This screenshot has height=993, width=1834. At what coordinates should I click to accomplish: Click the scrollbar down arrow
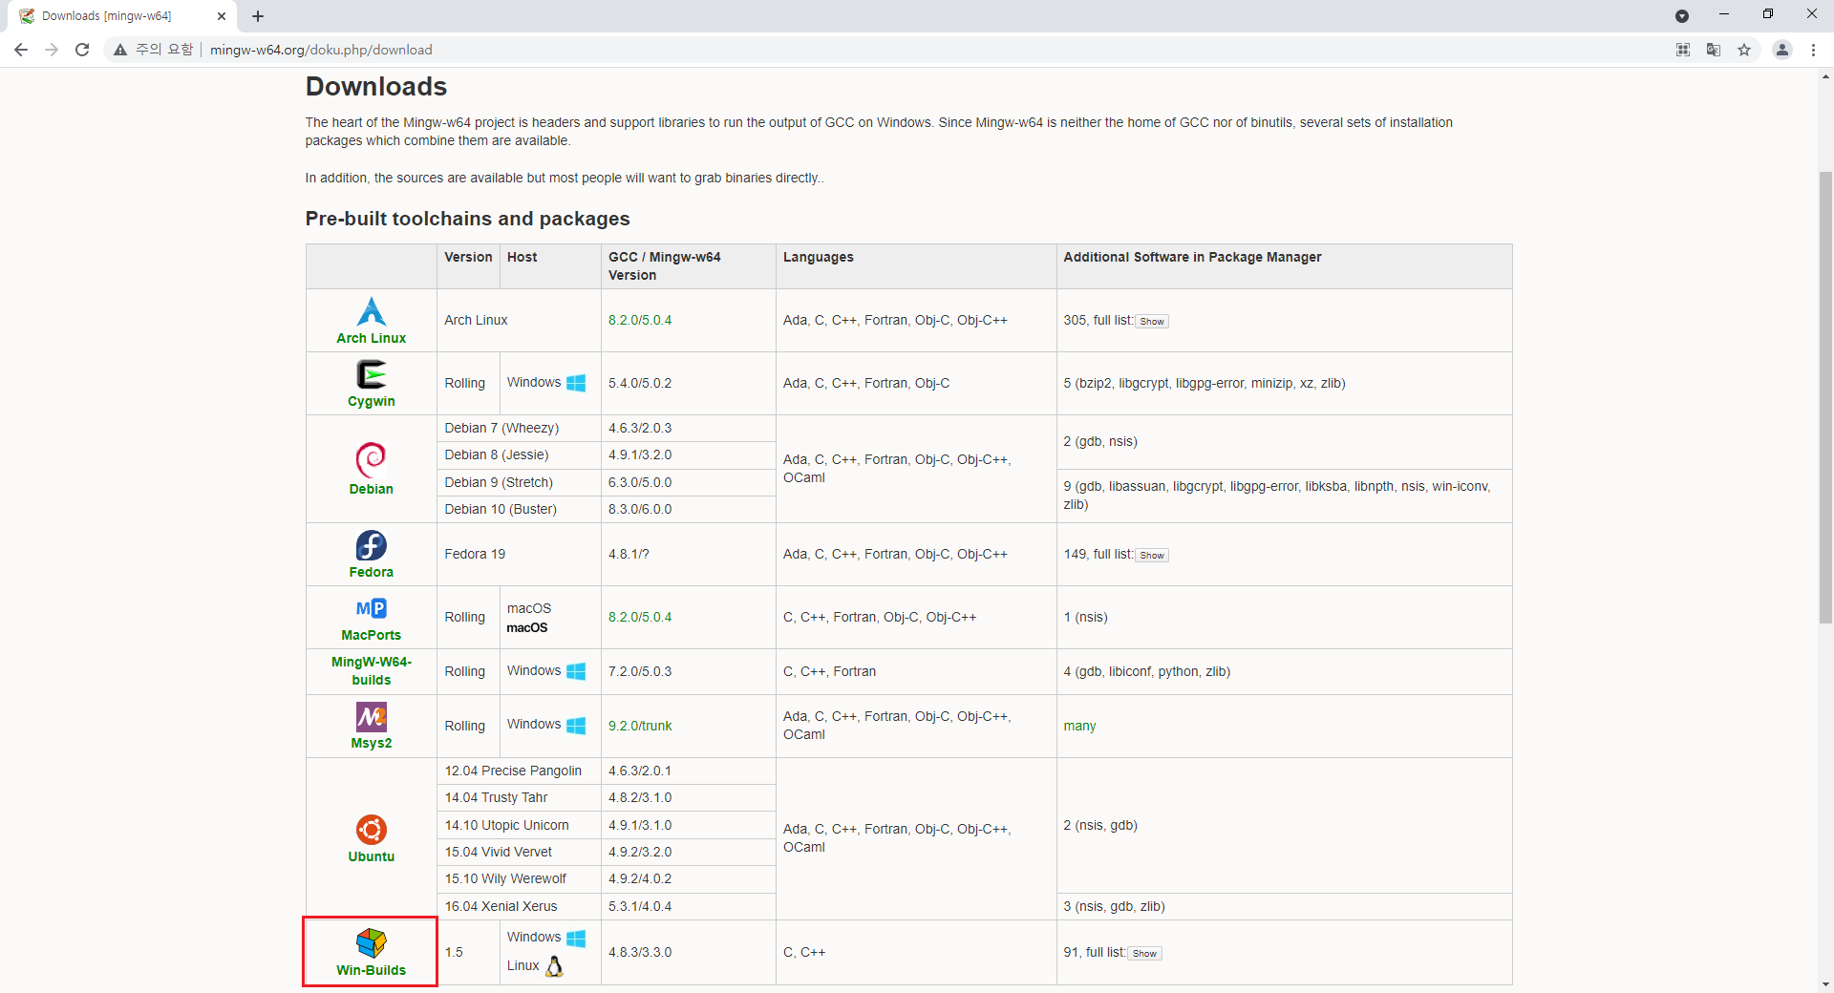1825,984
